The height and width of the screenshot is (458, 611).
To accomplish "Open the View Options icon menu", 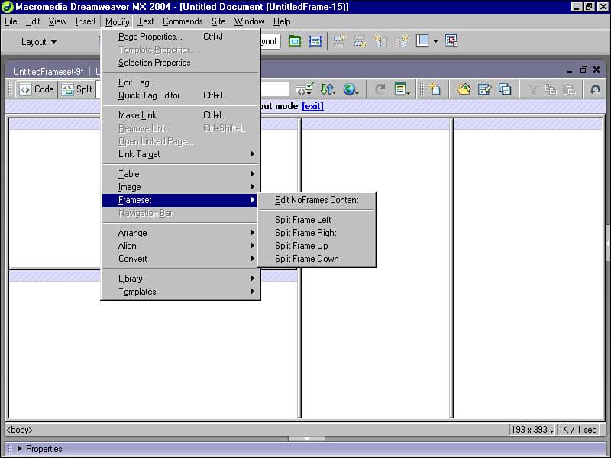I will click(x=402, y=89).
